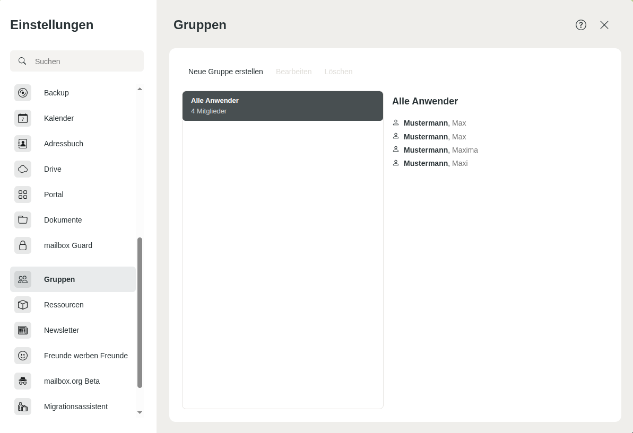Click the Newsletter icon
Screen dimensions: 633x433
(23, 330)
